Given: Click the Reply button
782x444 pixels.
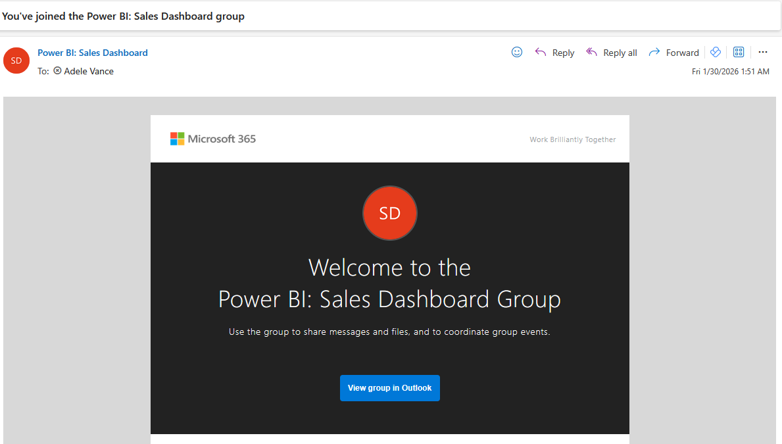Looking at the screenshot, I should 554,53.
